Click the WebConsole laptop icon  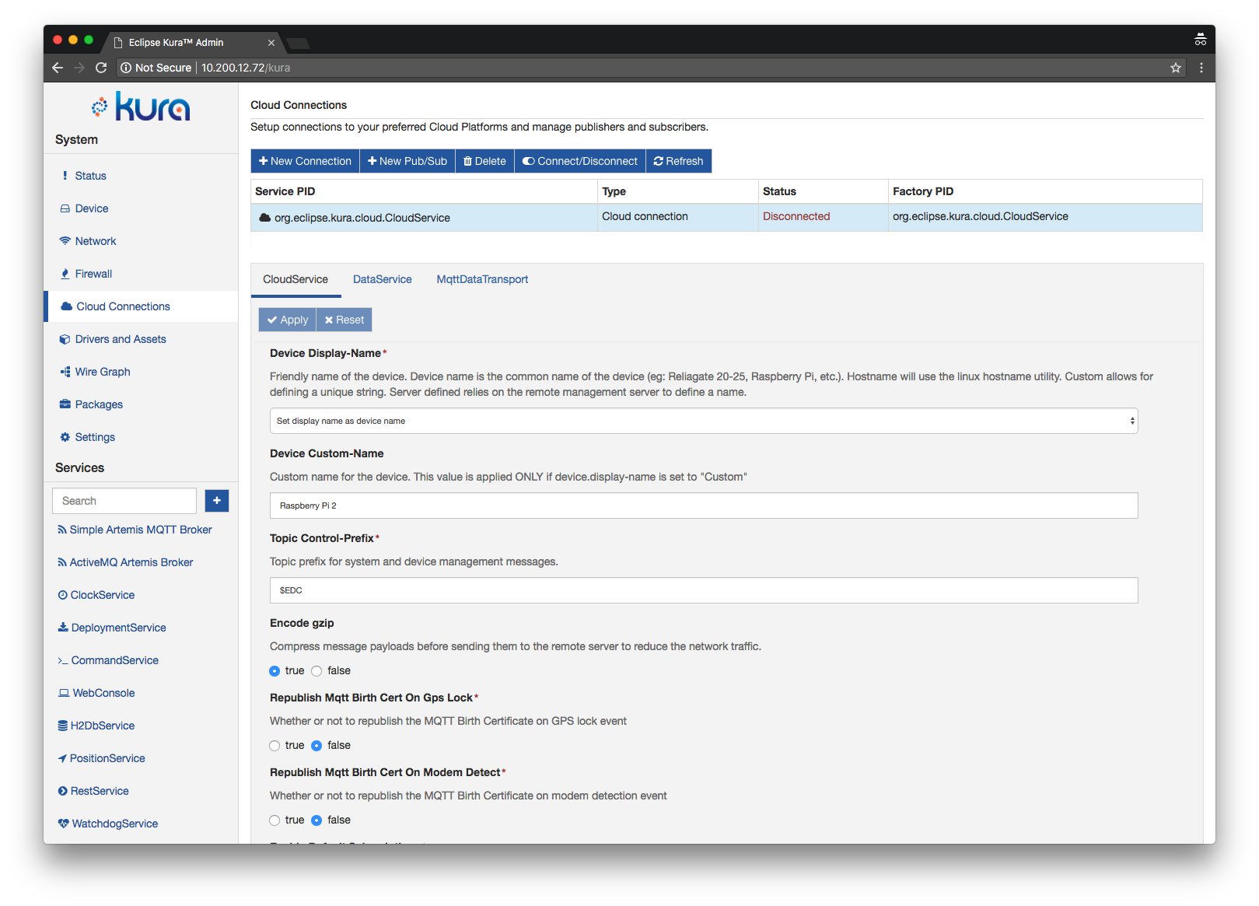64,693
